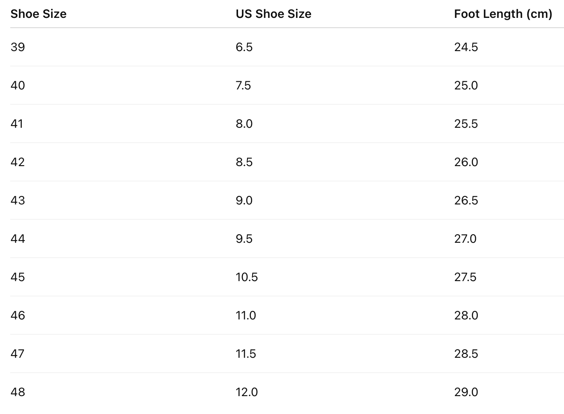Select US shoe size 9.0 cell
The height and width of the screenshot is (414, 564).
(244, 200)
